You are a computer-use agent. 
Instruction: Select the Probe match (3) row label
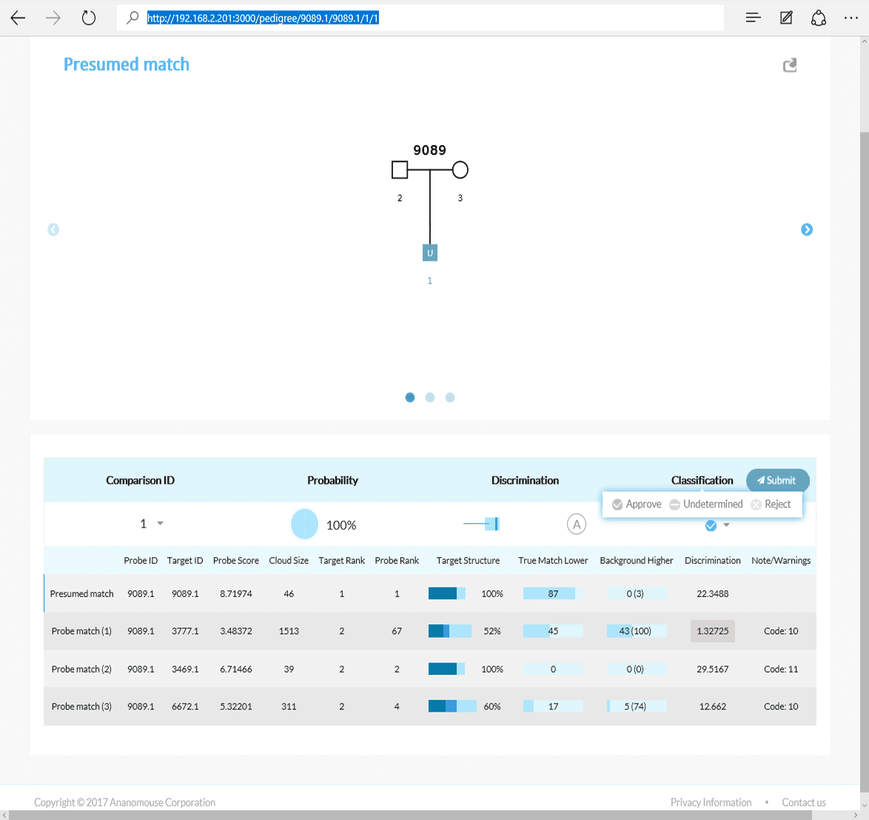81,707
